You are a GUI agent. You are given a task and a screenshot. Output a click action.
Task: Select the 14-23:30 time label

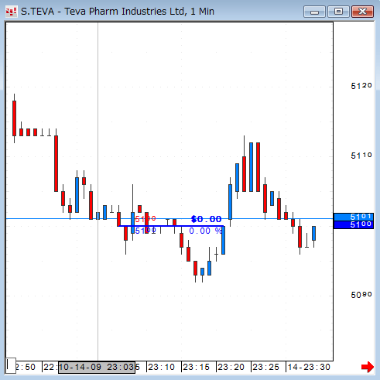(x=309, y=367)
